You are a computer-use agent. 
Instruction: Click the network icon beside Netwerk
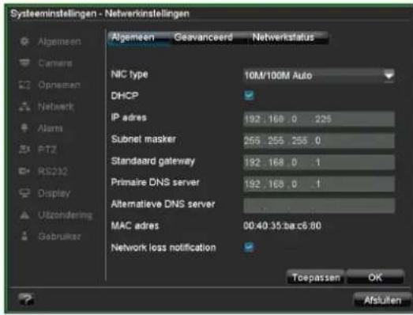tap(24, 106)
